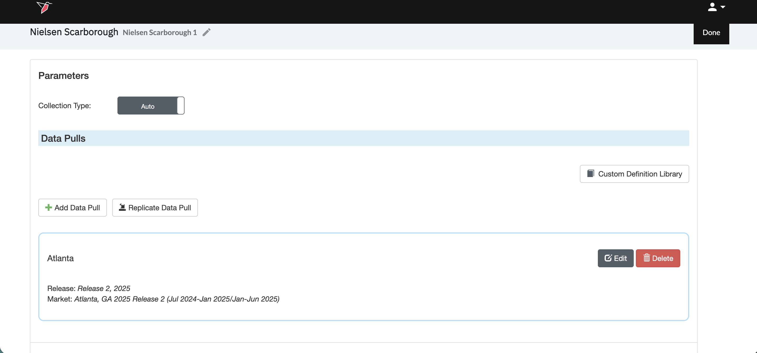The height and width of the screenshot is (353, 757).
Task: Click the Nielsen Scarborough 1 name text
Action: pyautogui.click(x=160, y=32)
